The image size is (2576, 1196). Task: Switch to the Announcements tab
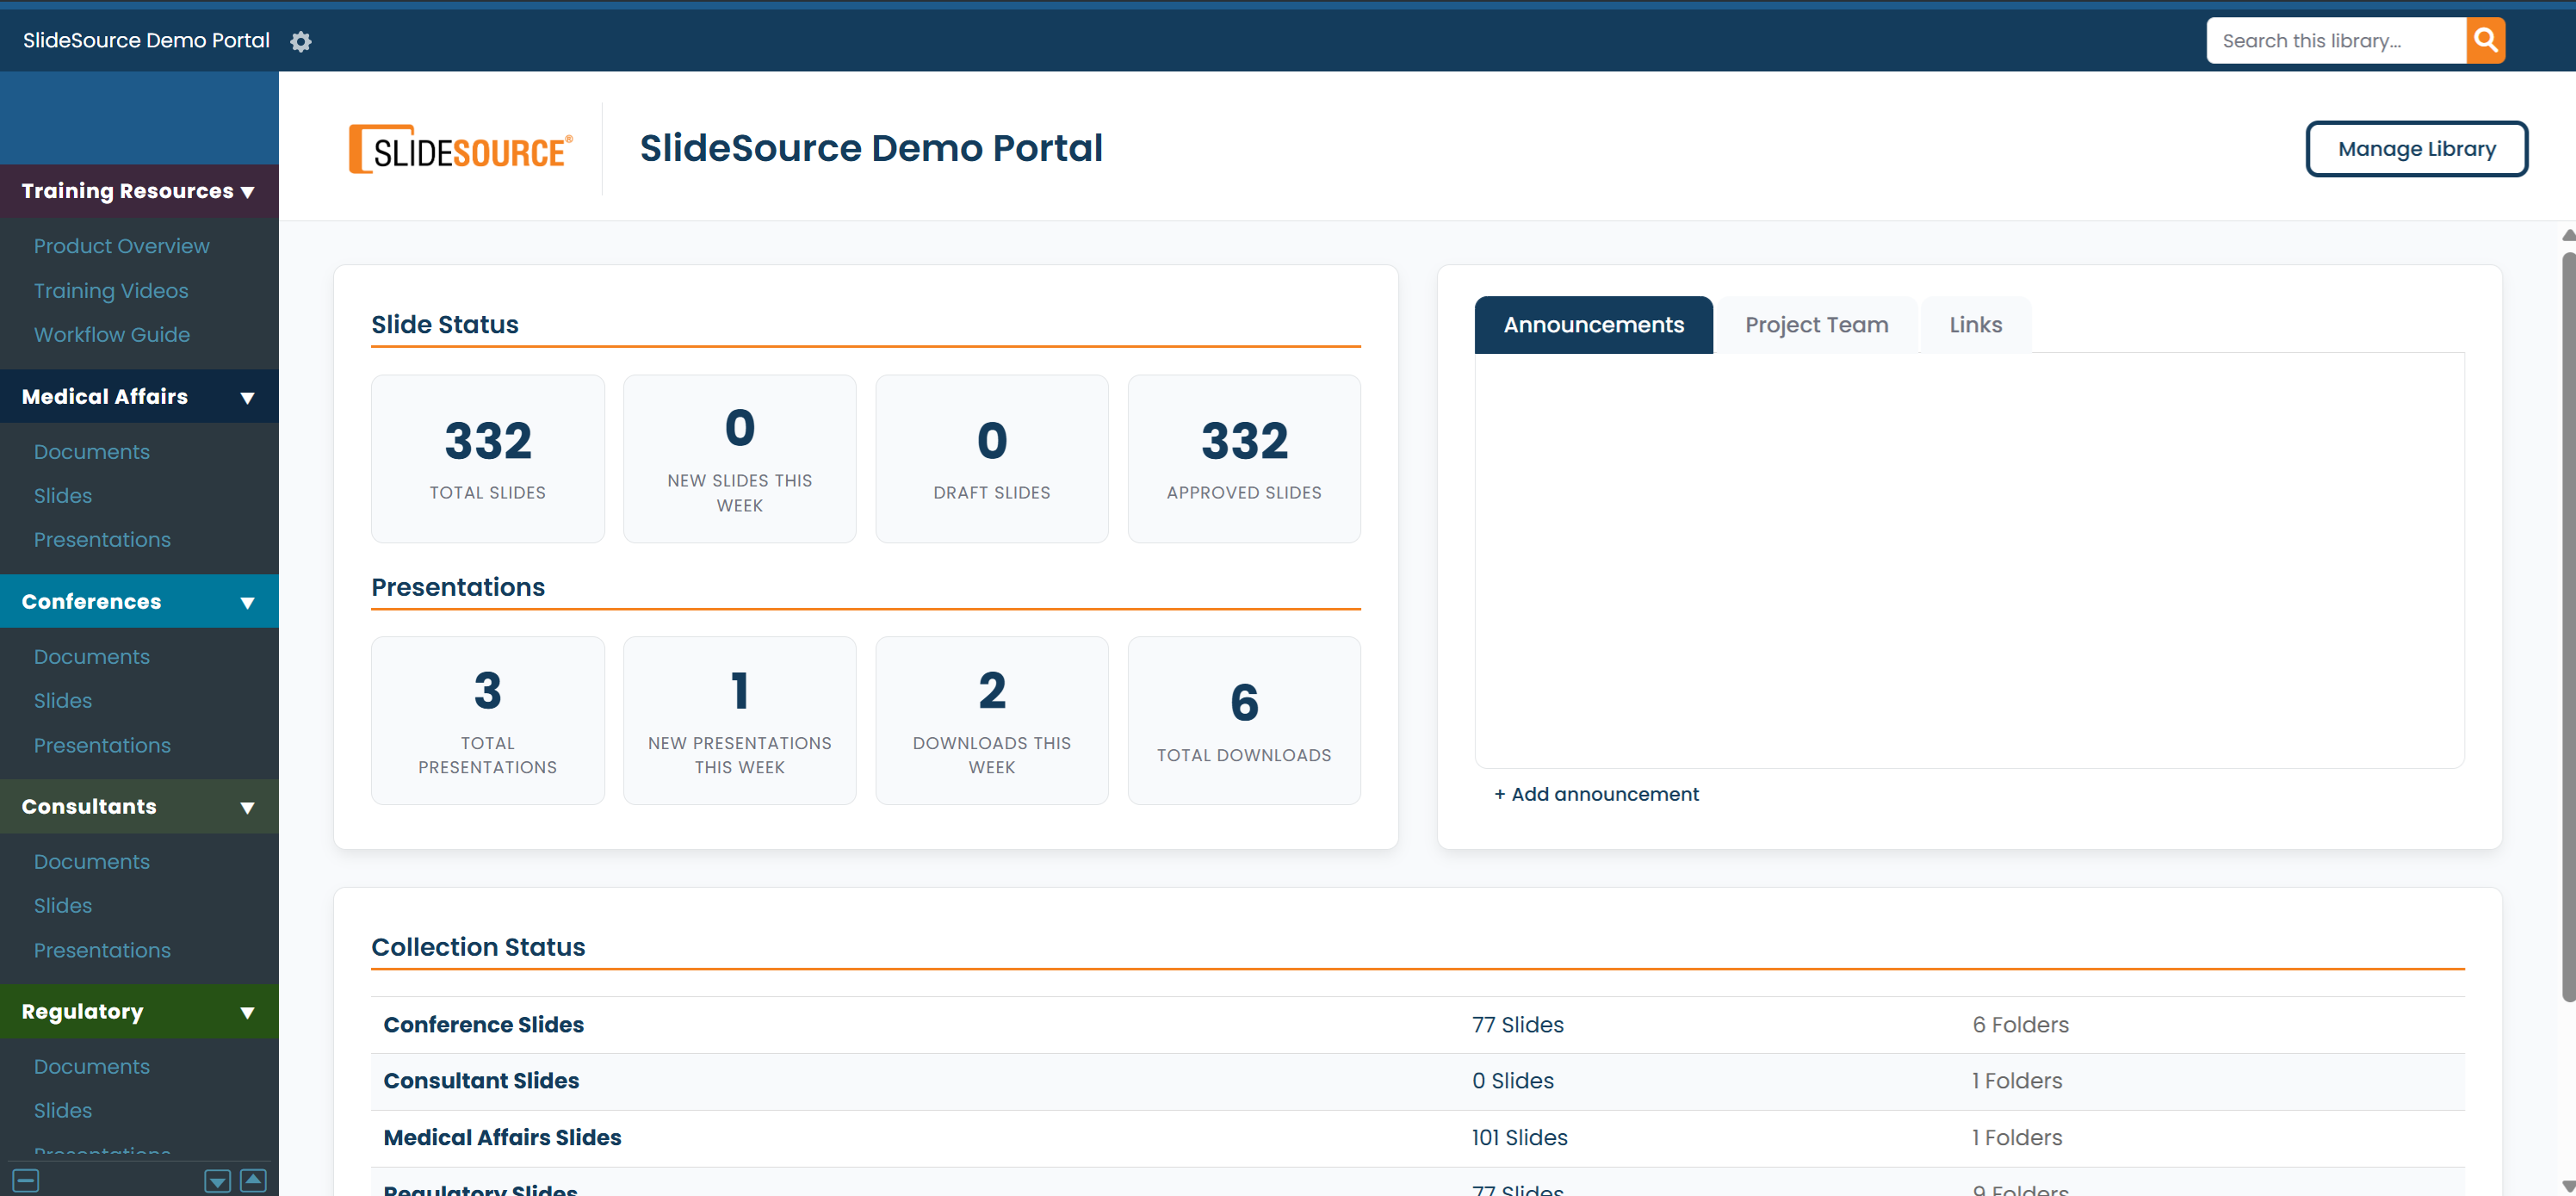[x=1593, y=325]
